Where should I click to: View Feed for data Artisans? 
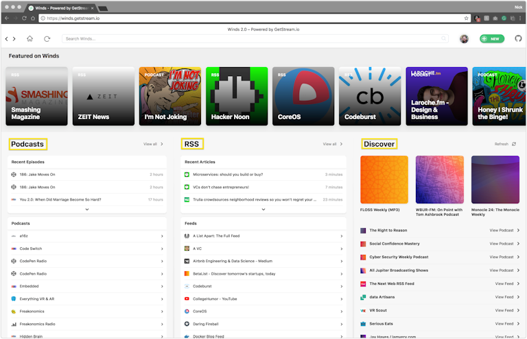[x=504, y=297]
